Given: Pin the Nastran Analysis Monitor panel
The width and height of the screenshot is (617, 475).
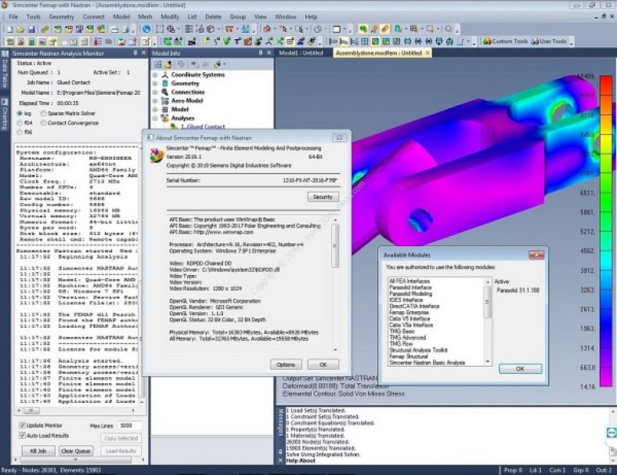Looking at the screenshot, I should (x=135, y=53).
